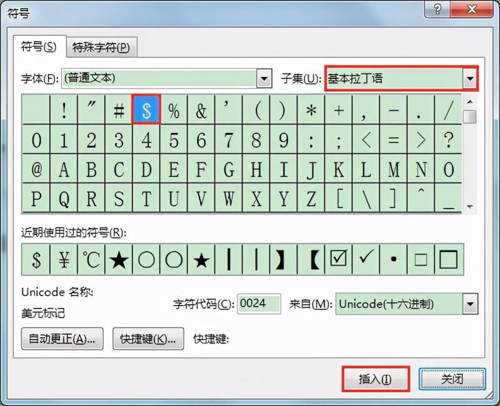Select the ampersand & symbol
This screenshot has height=406, width=500.
pos(201,109)
